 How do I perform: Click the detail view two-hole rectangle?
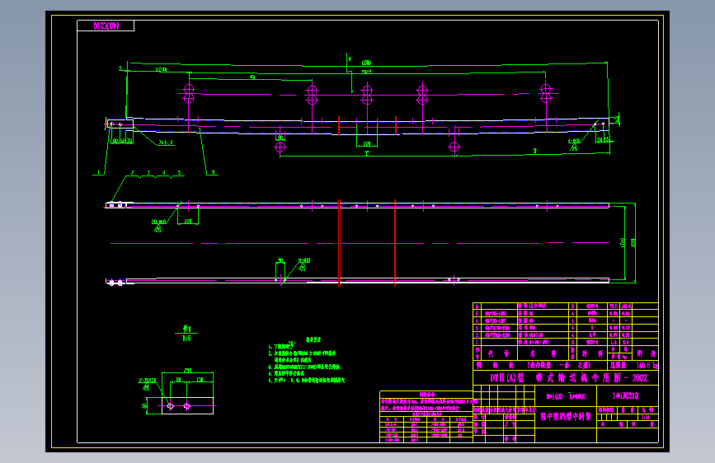click(x=187, y=405)
